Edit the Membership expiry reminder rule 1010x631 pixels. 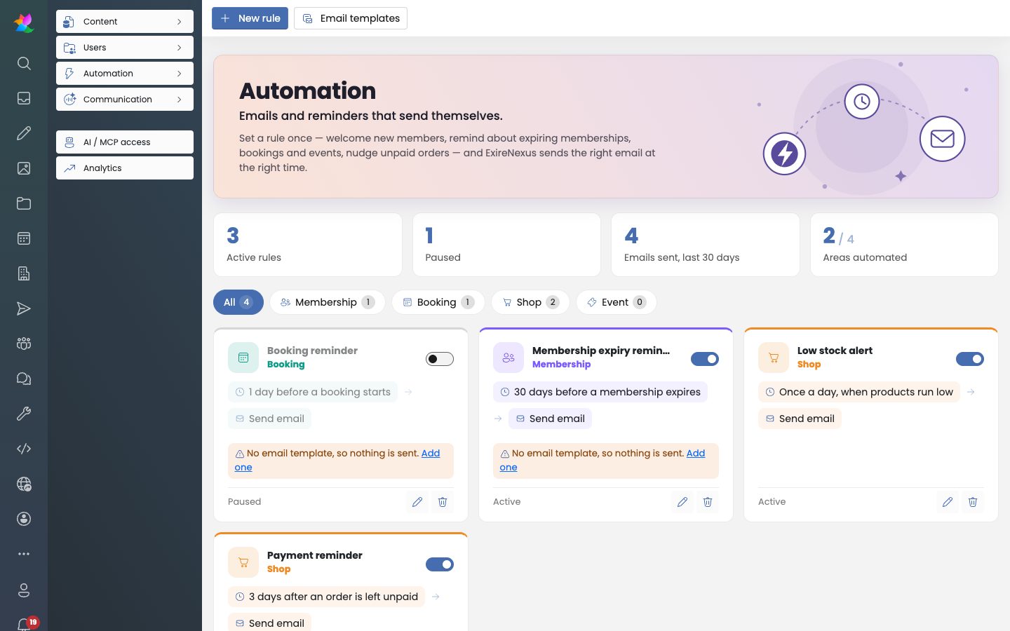click(x=682, y=502)
